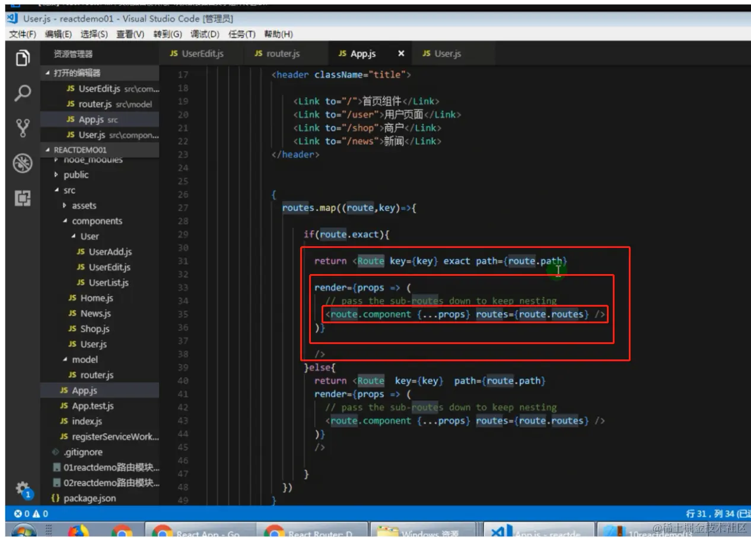Open UserEdit.js under the User folder
The height and width of the screenshot is (538, 751).
click(100, 268)
